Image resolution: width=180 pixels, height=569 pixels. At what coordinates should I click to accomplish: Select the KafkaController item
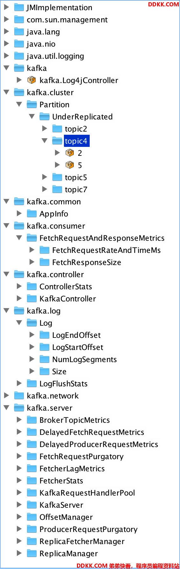tap(68, 299)
